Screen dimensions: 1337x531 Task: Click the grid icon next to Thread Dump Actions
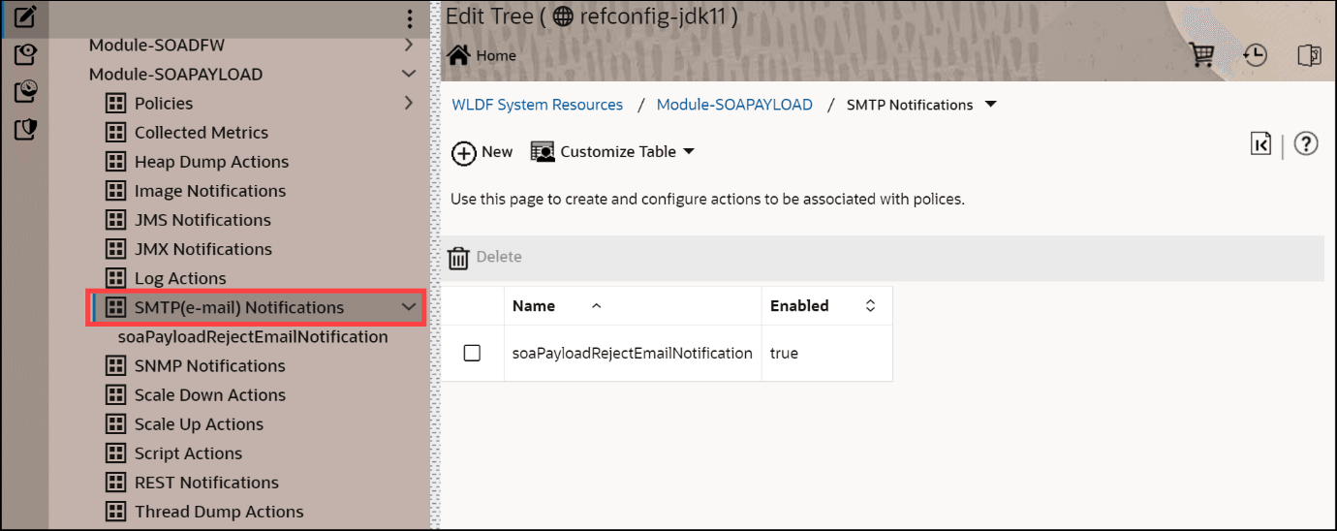pyautogui.click(x=116, y=512)
